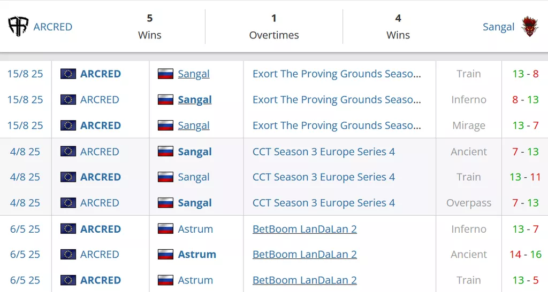Open Exort Proving Grounds event on Inferno row
This screenshot has width=548, height=292.
[x=336, y=100]
